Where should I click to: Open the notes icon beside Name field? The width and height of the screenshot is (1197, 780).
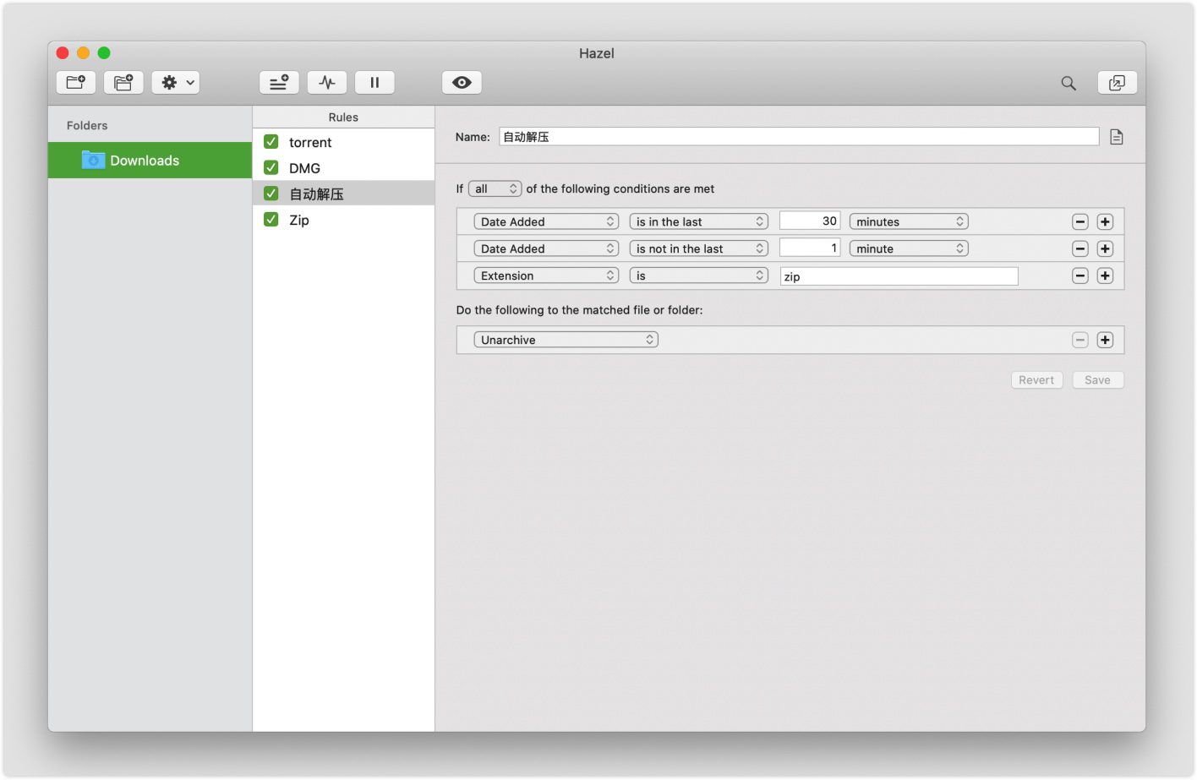pyautogui.click(x=1117, y=137)
